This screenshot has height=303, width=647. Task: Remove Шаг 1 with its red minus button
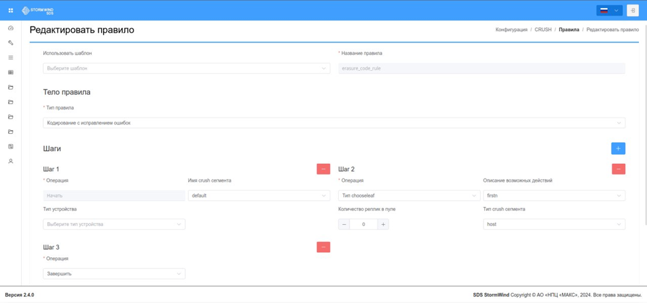[x=323, y=169]
